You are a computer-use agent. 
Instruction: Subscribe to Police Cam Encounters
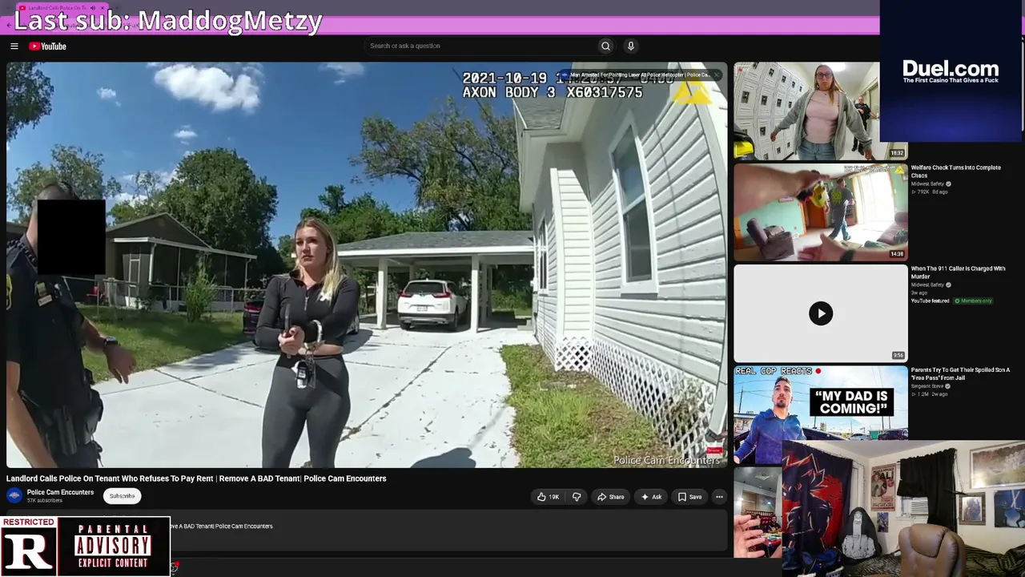[x=122, y=496]
